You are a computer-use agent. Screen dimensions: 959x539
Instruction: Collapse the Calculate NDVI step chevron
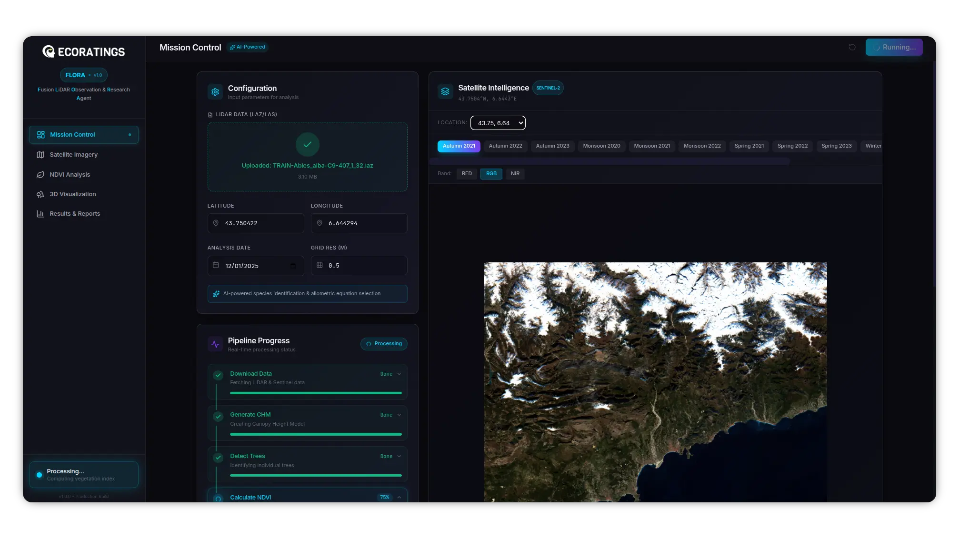click(399, 497)
